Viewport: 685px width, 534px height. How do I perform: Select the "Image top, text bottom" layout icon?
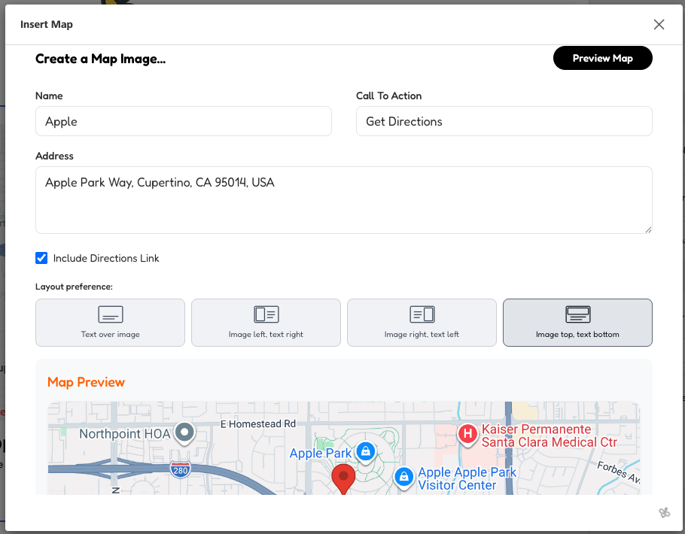[577, 314]
